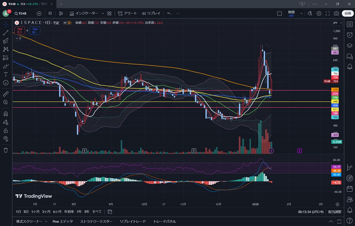The image size is (355, 226).
Task: Open the indicator templates grid menu
Action: click(x=109, y=13)
